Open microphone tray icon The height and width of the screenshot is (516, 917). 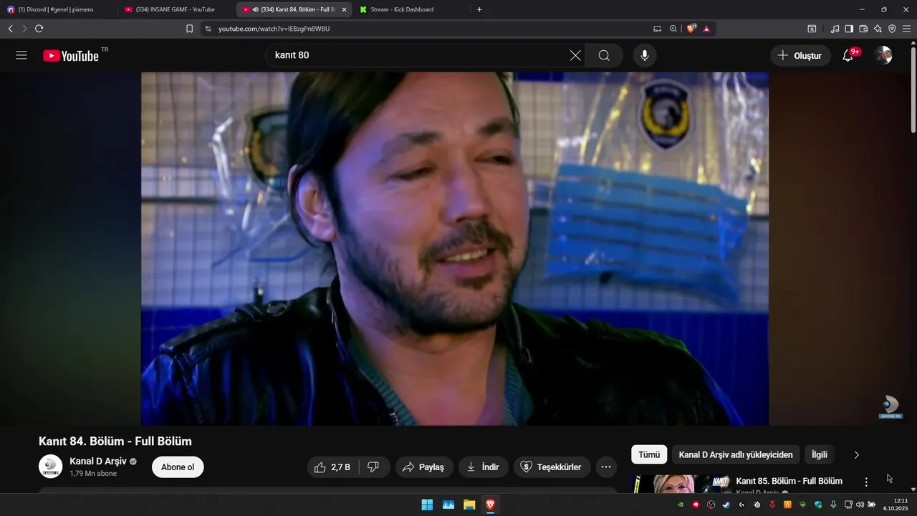click(x=833, y=505)
